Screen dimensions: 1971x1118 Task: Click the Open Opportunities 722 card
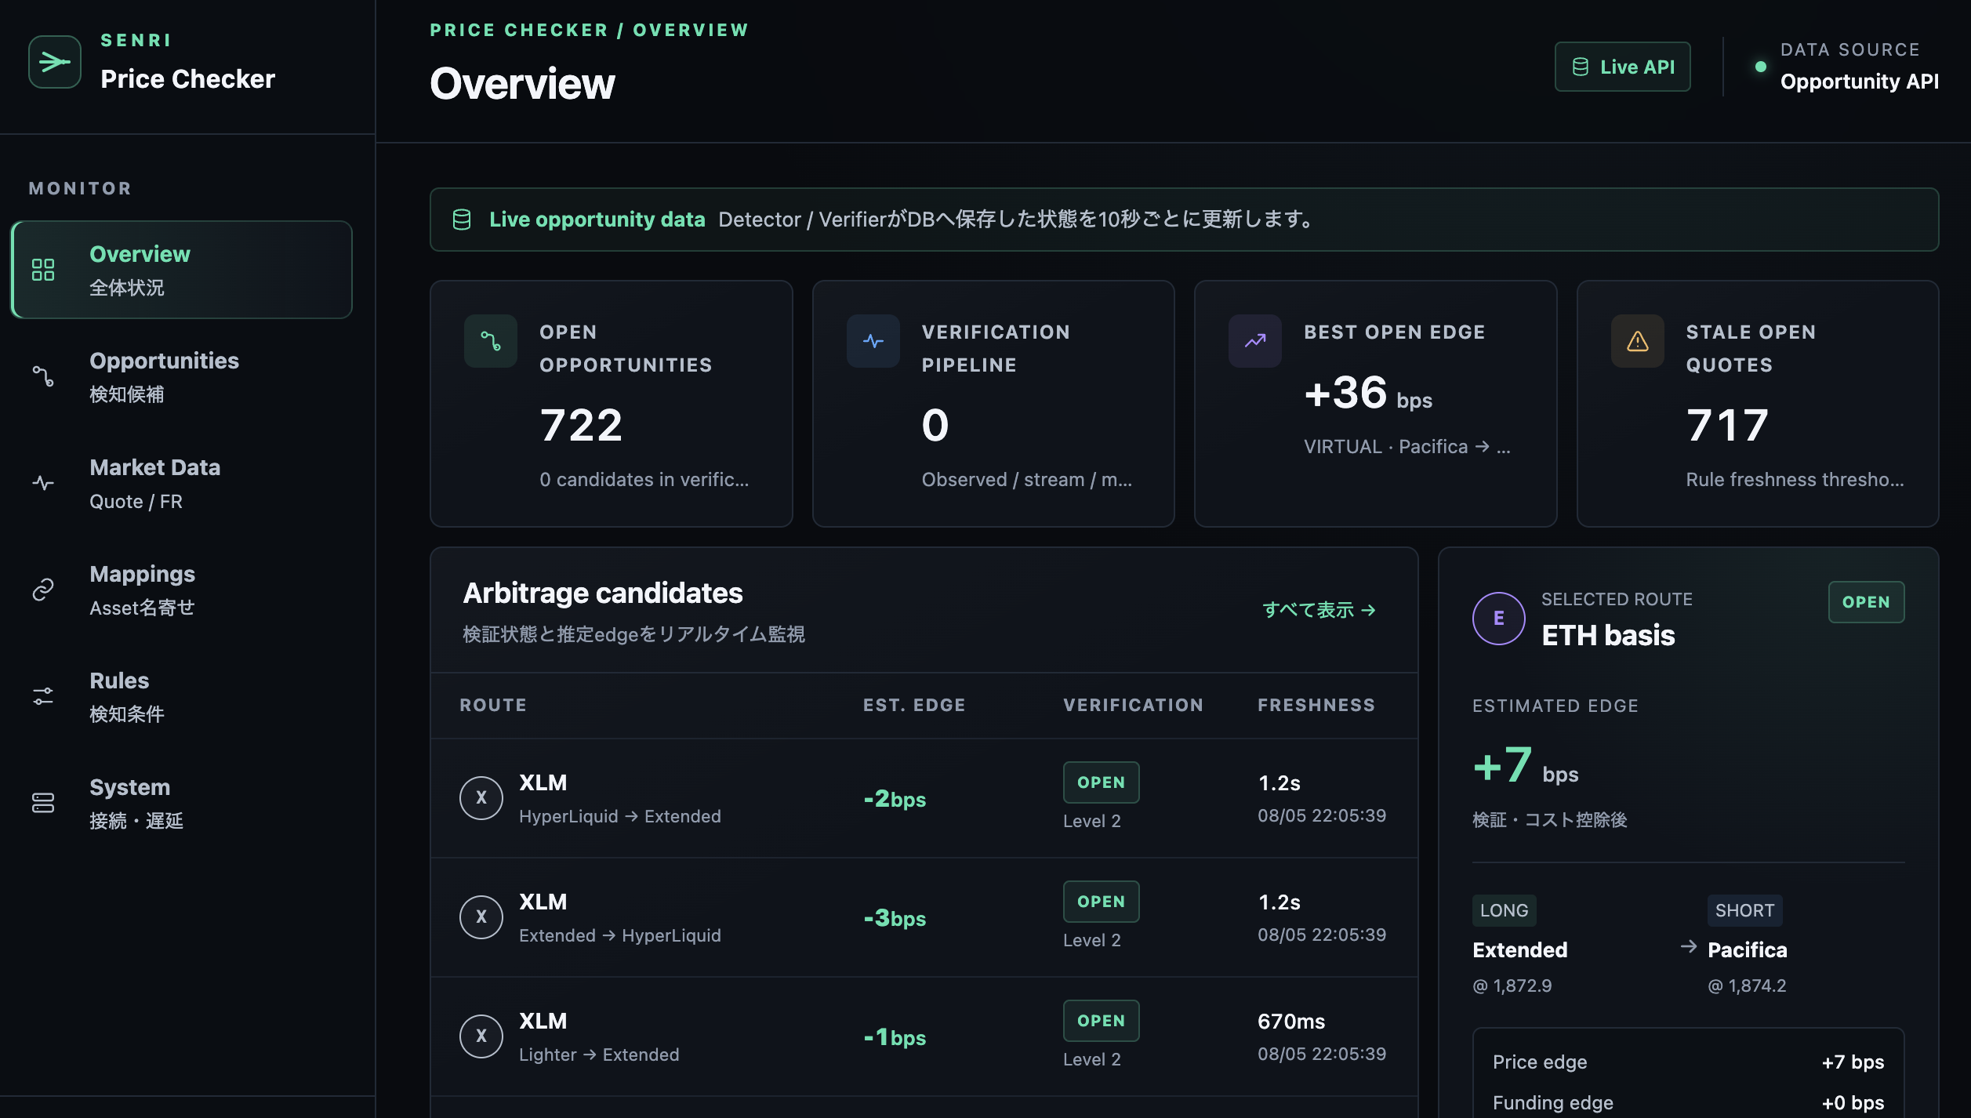611,403
